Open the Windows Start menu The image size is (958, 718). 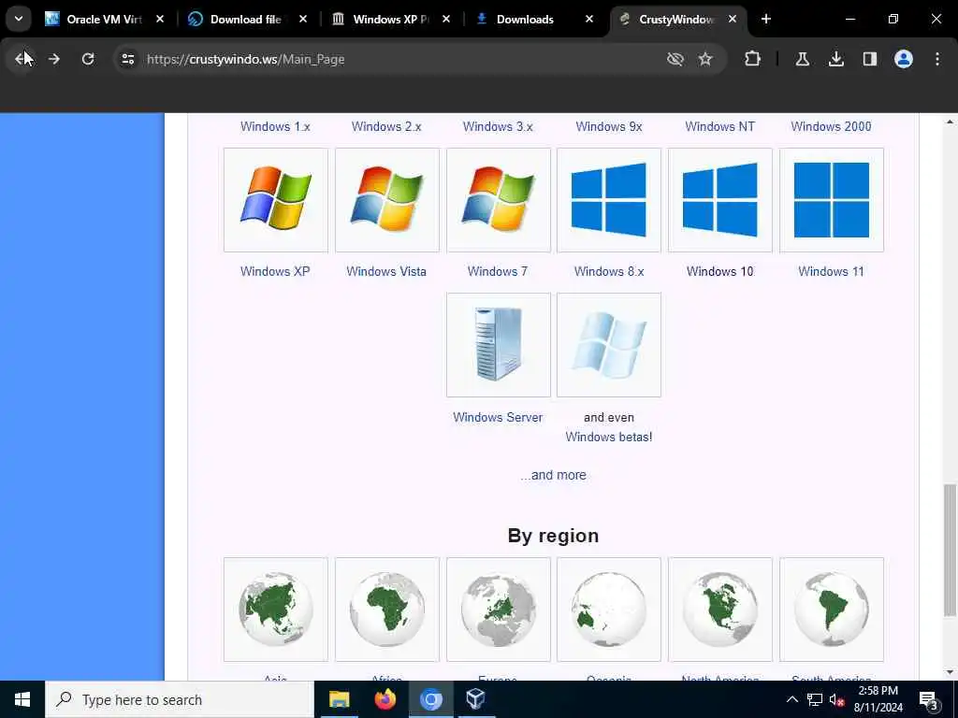(x=22, y=699)
